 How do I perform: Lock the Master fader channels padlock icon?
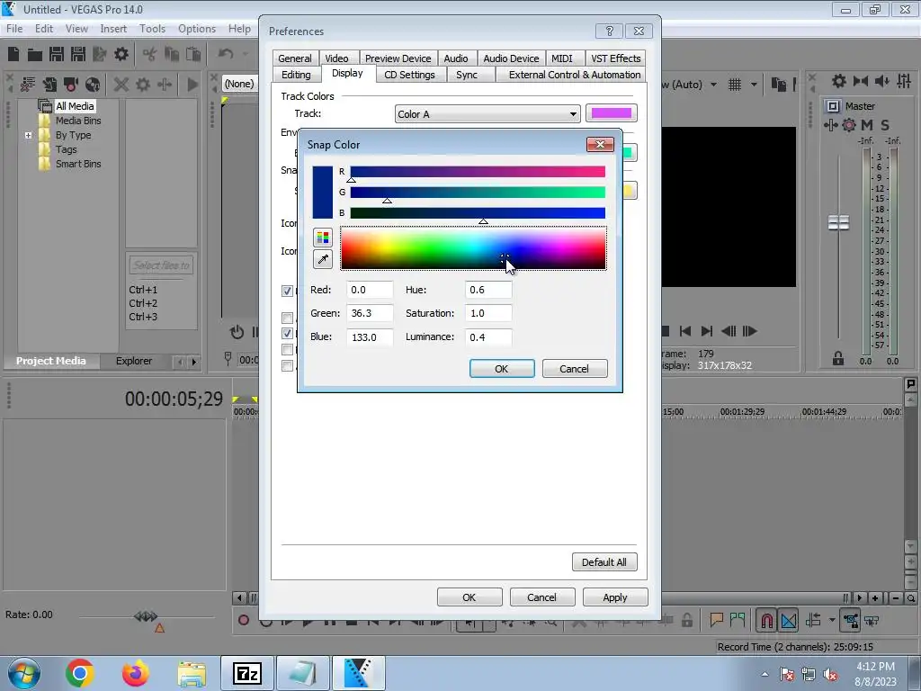coord(838,358)
